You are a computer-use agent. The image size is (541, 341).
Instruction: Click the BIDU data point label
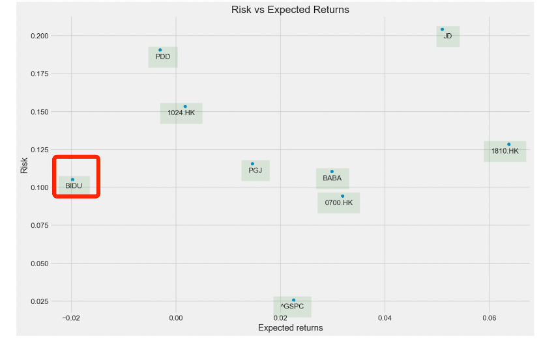[x=74, y=185]
